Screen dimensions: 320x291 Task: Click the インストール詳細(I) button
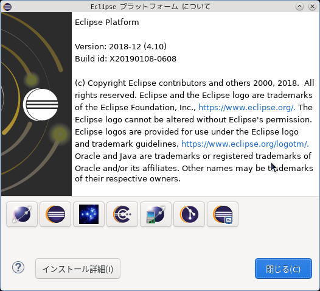(78, 268)
